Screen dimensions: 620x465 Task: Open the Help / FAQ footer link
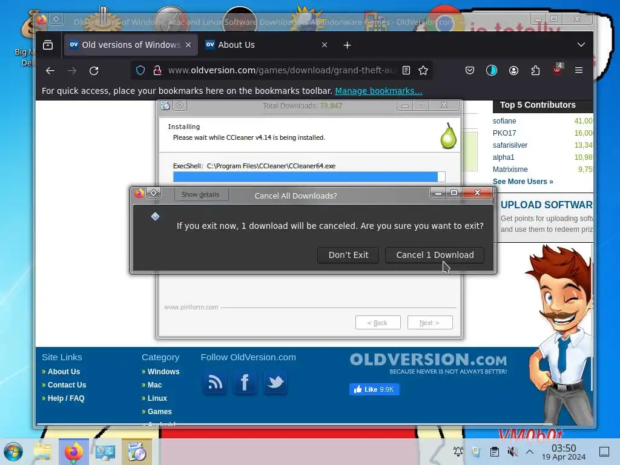(66, 398)
